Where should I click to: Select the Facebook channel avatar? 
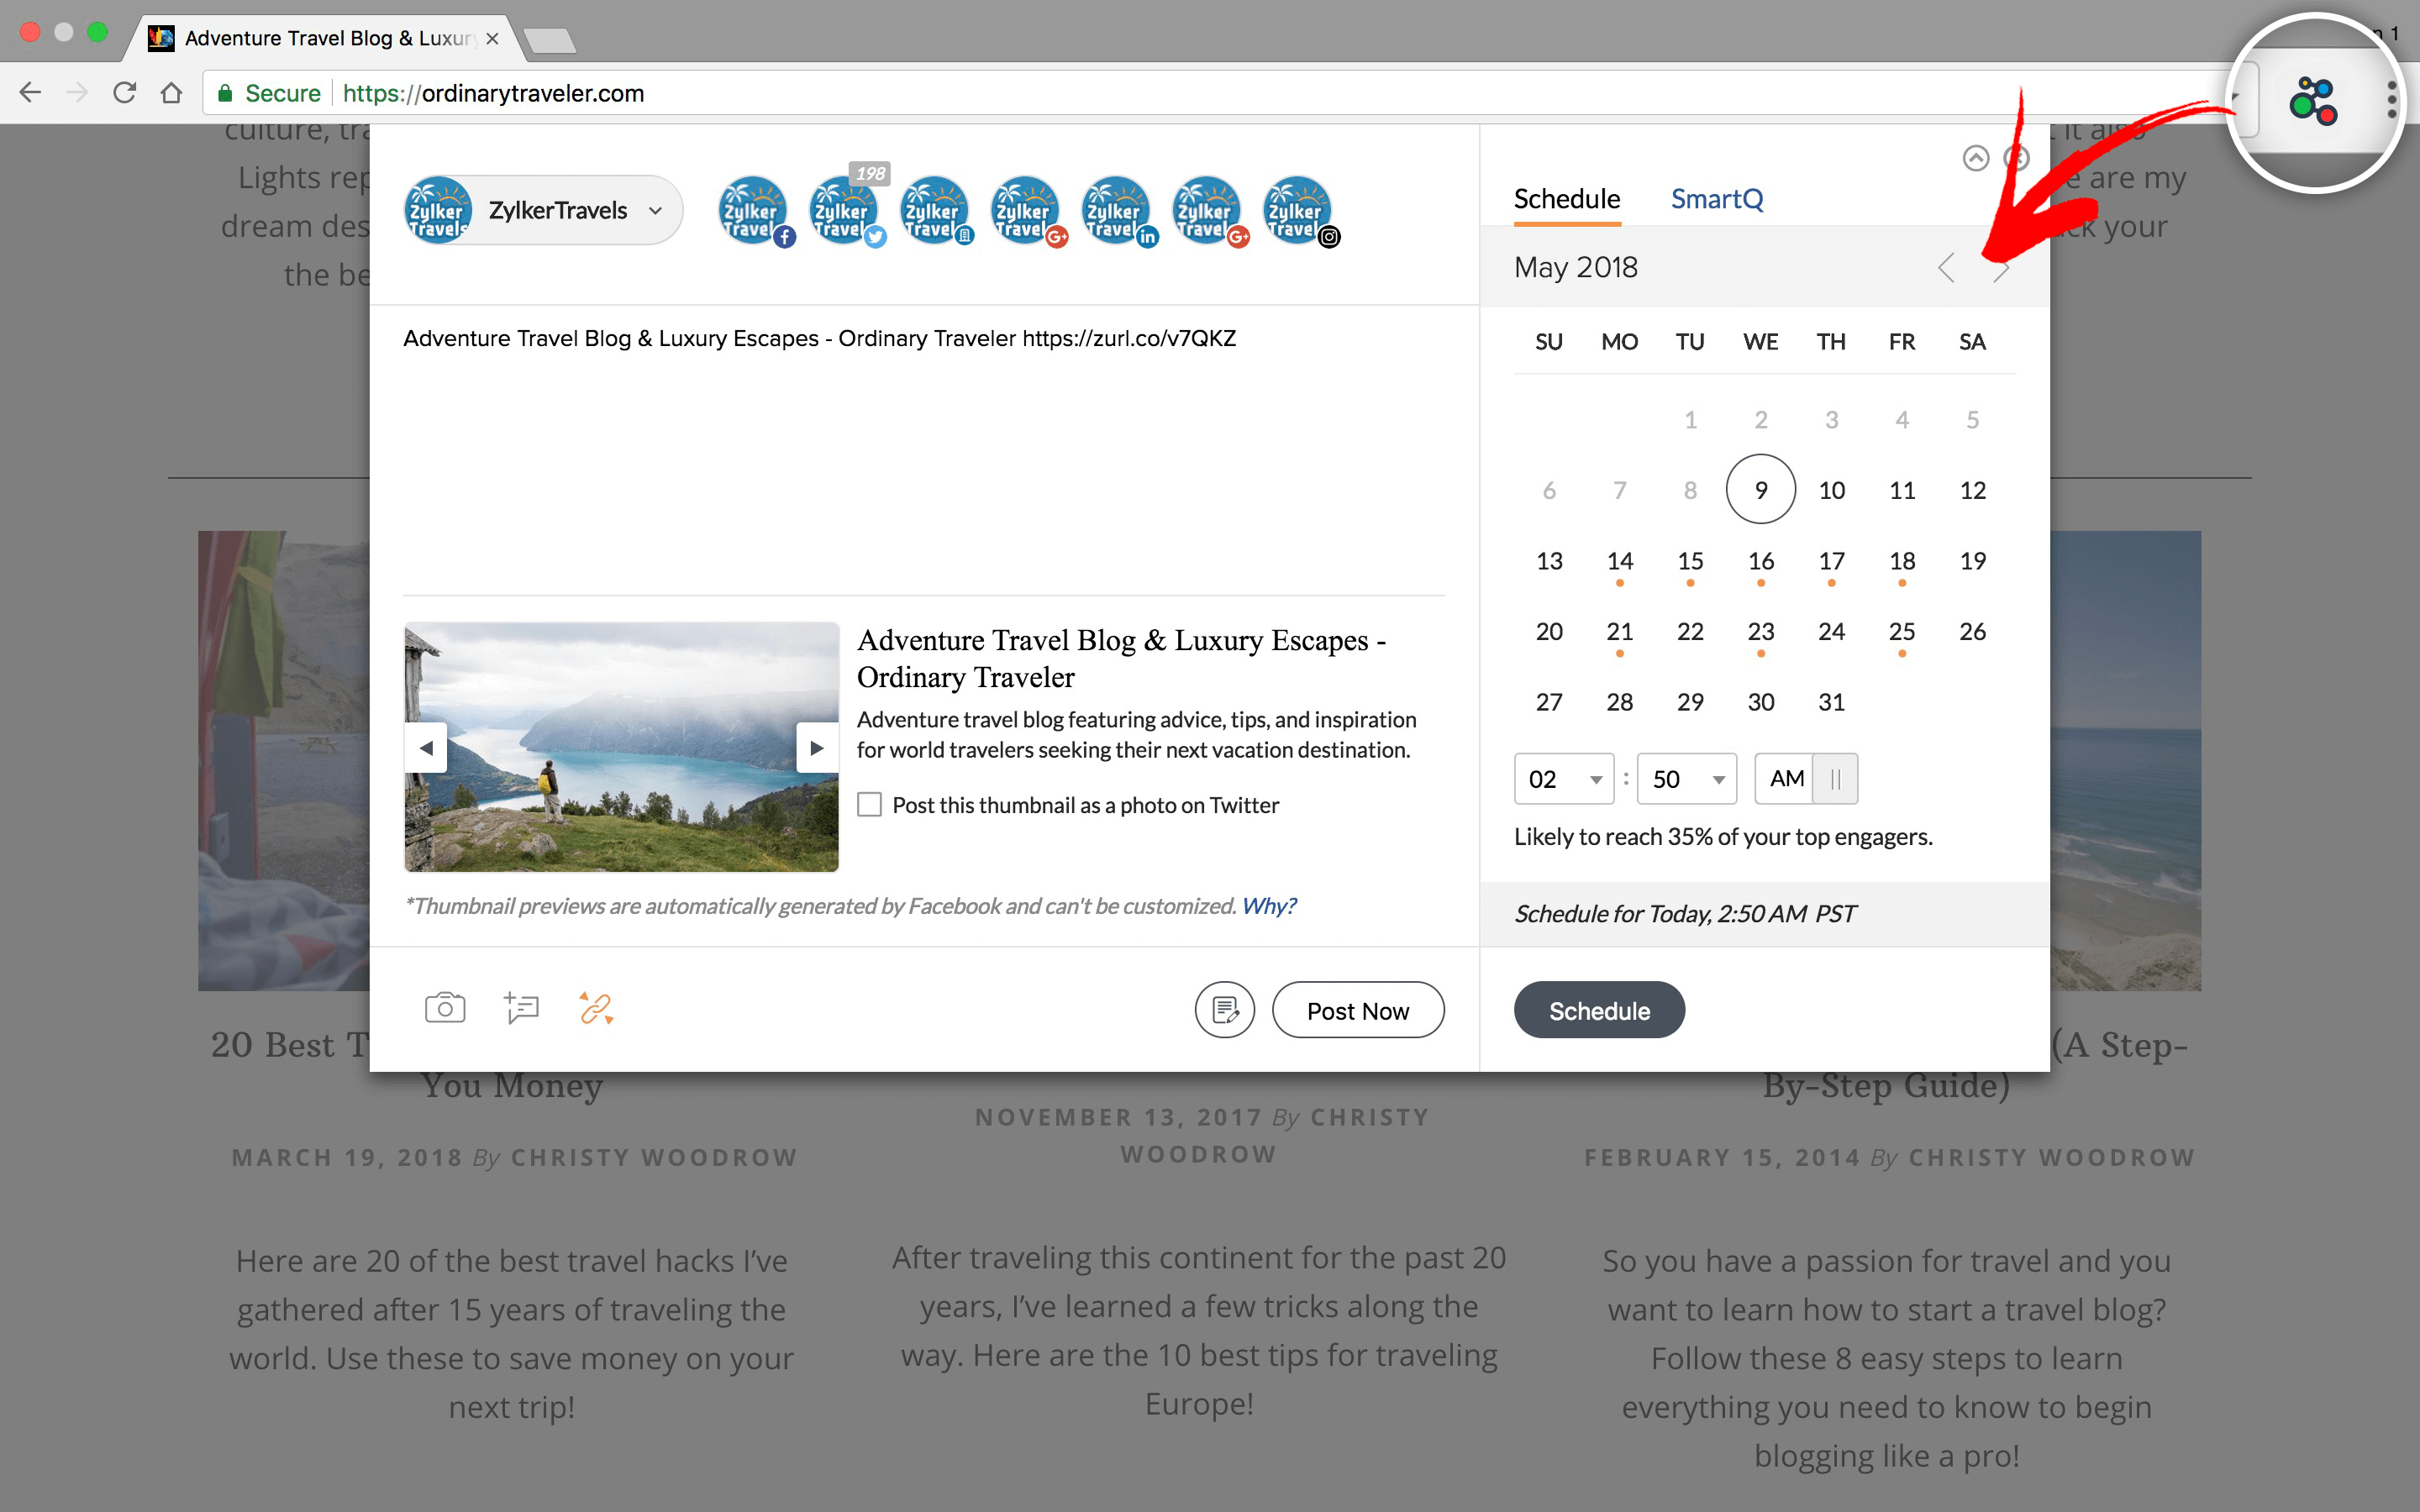coord(753,210)
